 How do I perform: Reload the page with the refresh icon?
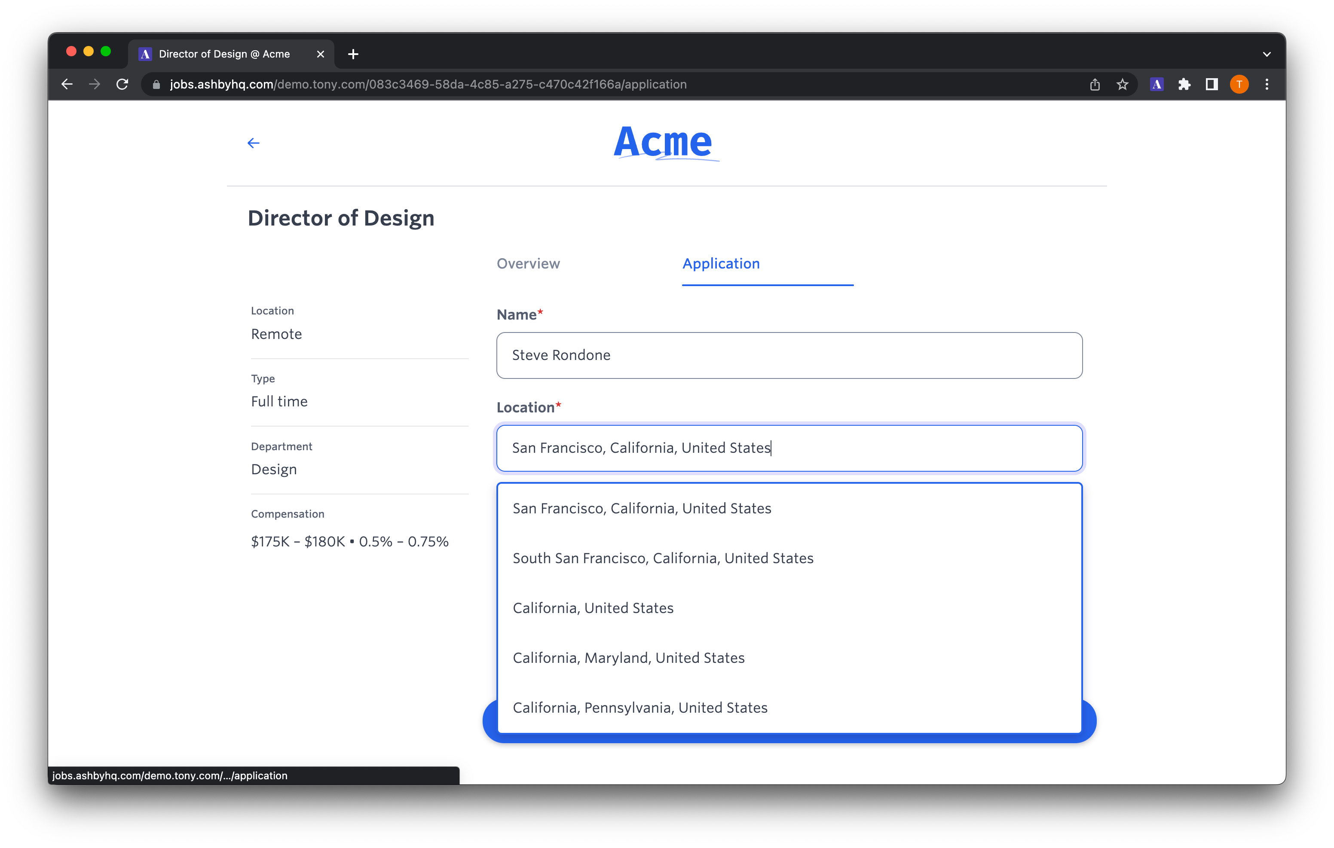(x=122, y=84)
